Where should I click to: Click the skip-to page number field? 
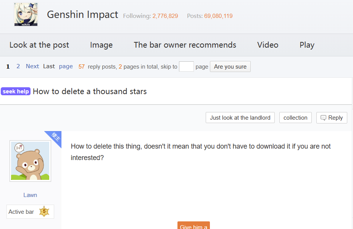(x=186, y=67)
